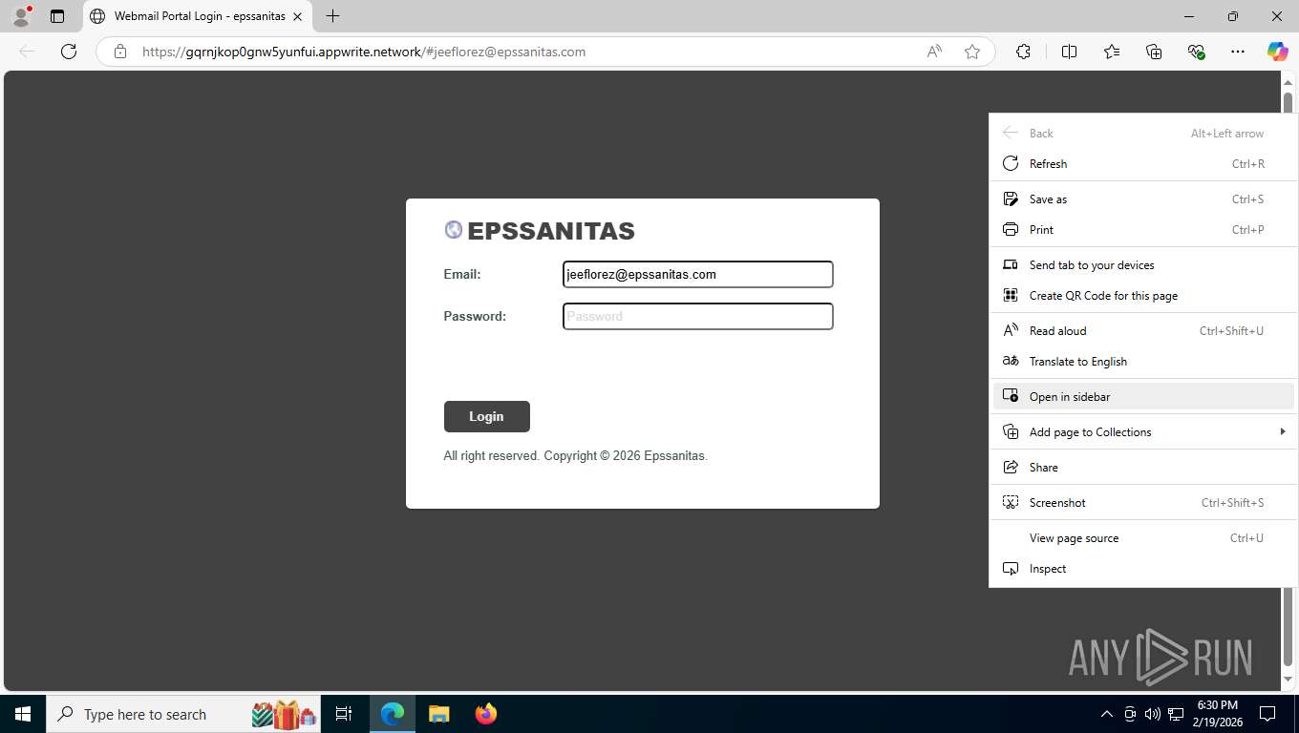Open Settings and more ellipsis menu

coord(1238,52)
